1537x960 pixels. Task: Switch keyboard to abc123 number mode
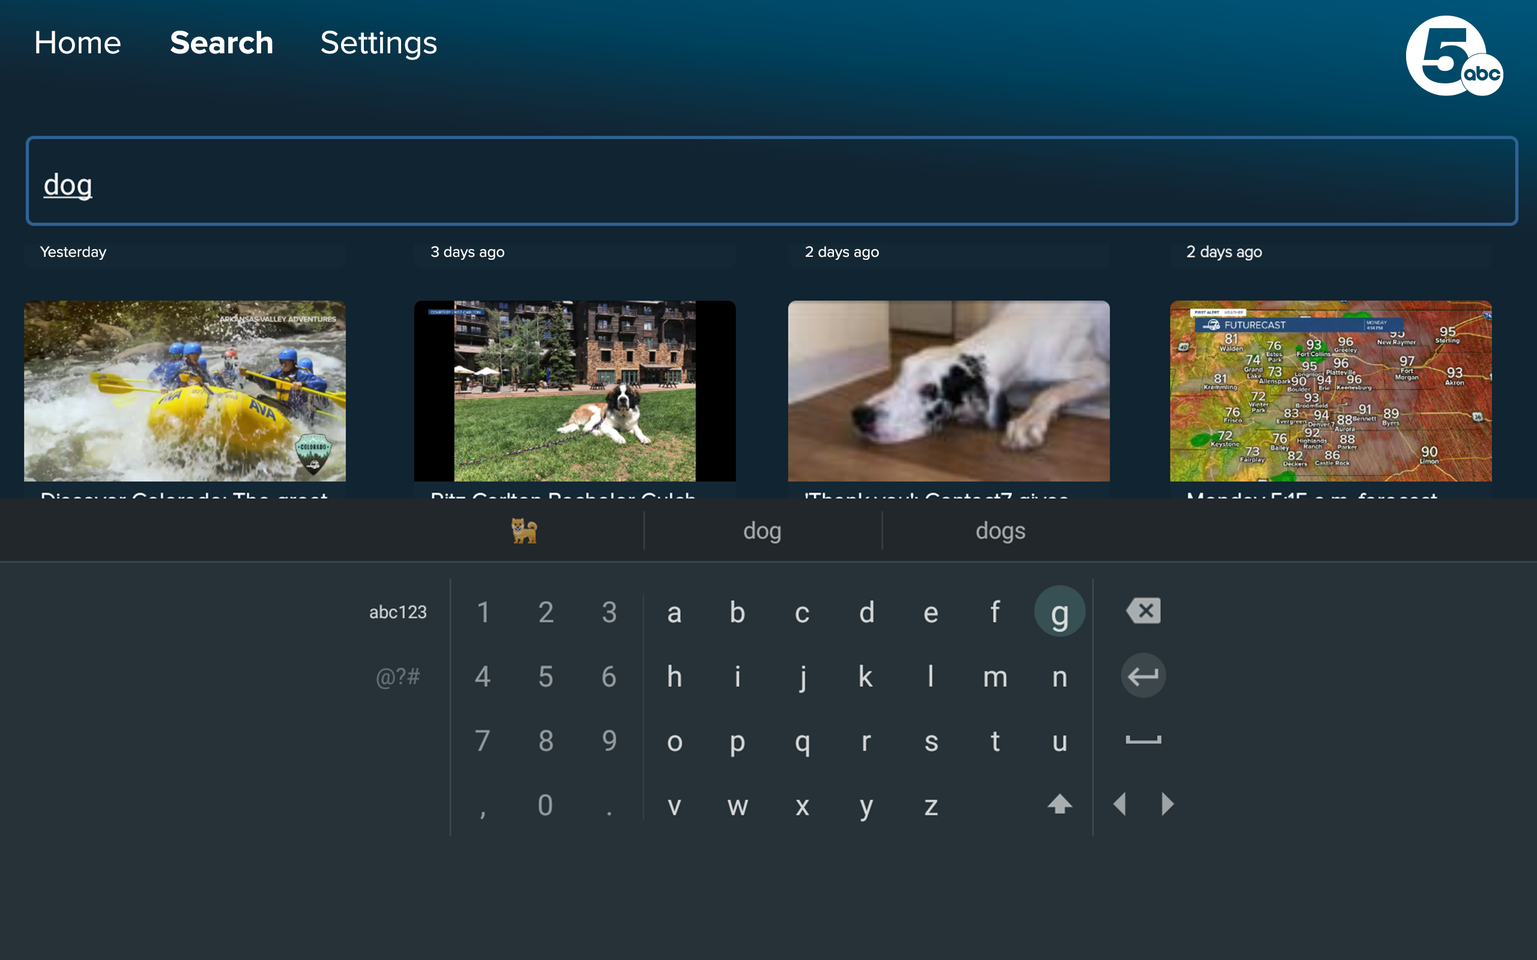pyautogui.click(x=397, y=611)
